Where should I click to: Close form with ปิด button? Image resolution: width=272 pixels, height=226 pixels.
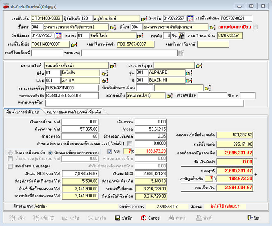click(x=253, y=218)
